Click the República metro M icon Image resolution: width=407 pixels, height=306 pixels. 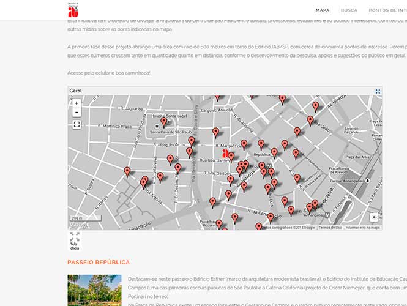pos(269,166)
